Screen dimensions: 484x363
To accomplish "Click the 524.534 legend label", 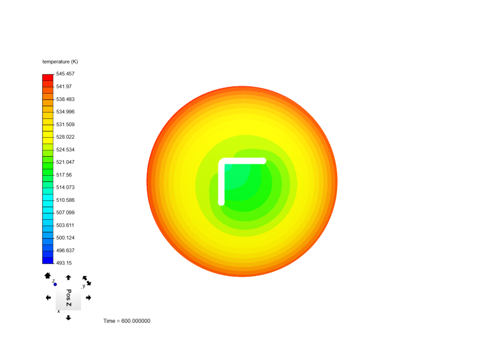I will [65, 150].
